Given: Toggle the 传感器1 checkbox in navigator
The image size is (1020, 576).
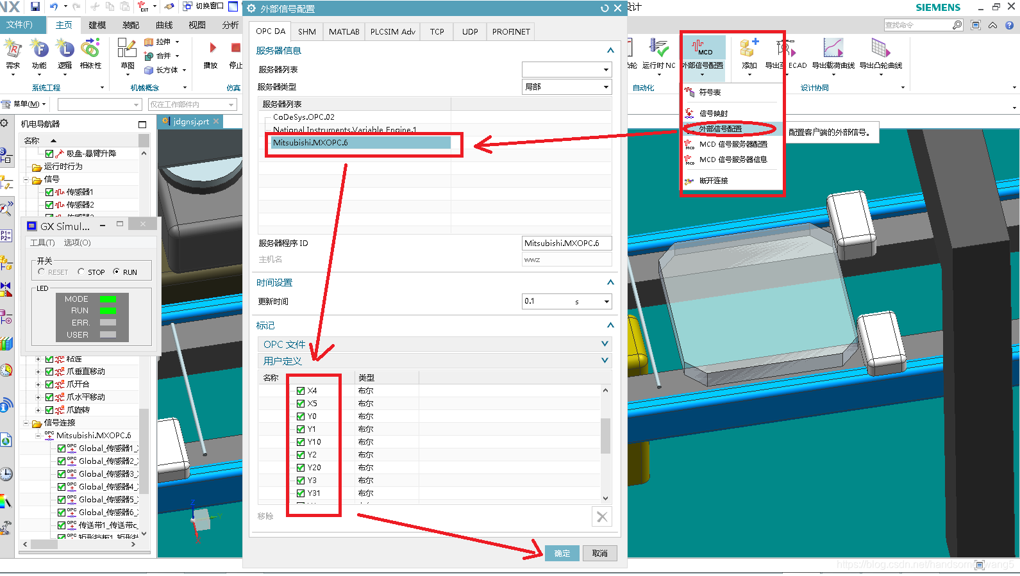Looking at the screenshot, I should [x=49, y=192].
